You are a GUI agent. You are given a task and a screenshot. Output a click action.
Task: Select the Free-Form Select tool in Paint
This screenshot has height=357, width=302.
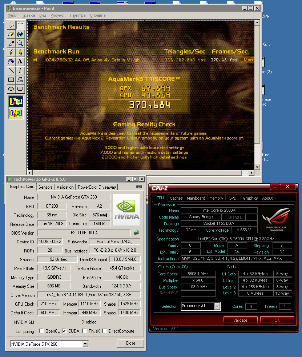pos(11,25)
